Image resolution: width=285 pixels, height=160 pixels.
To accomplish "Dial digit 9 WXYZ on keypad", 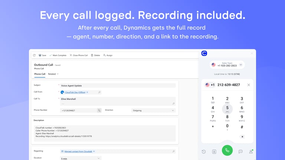I will coord(242,118).
